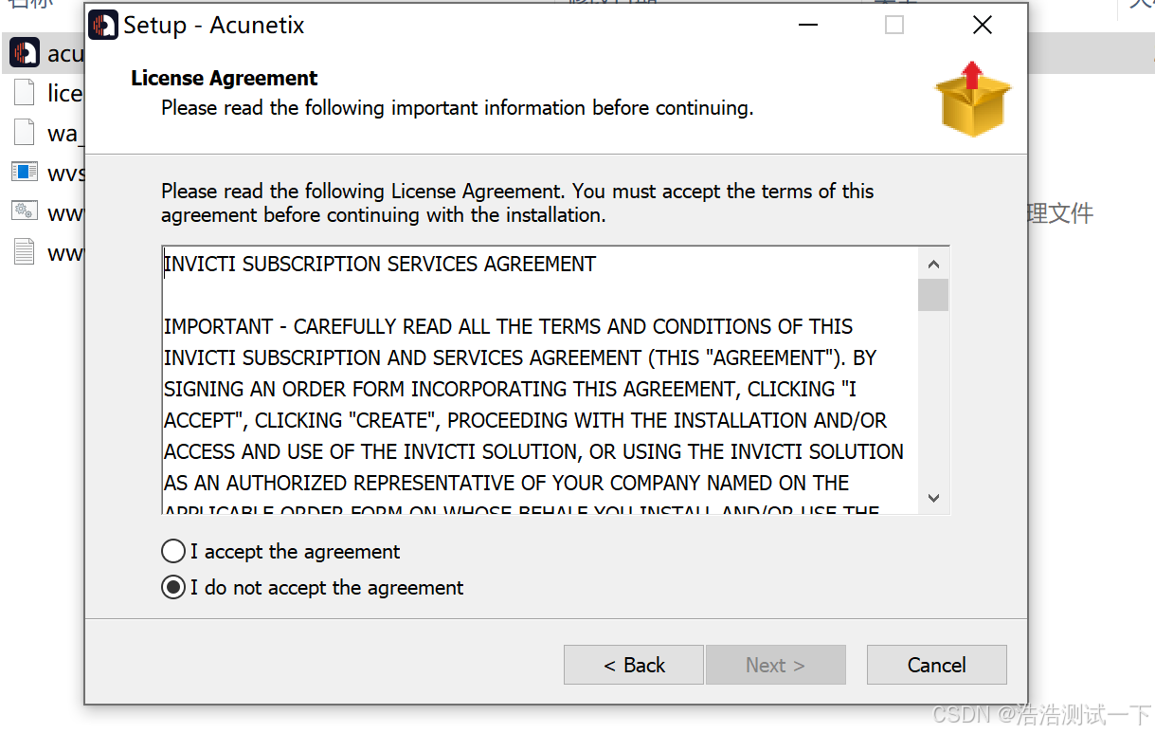Select the text document icon in Explorer list
1155x733 pixels.
click(x=25, y=251)
